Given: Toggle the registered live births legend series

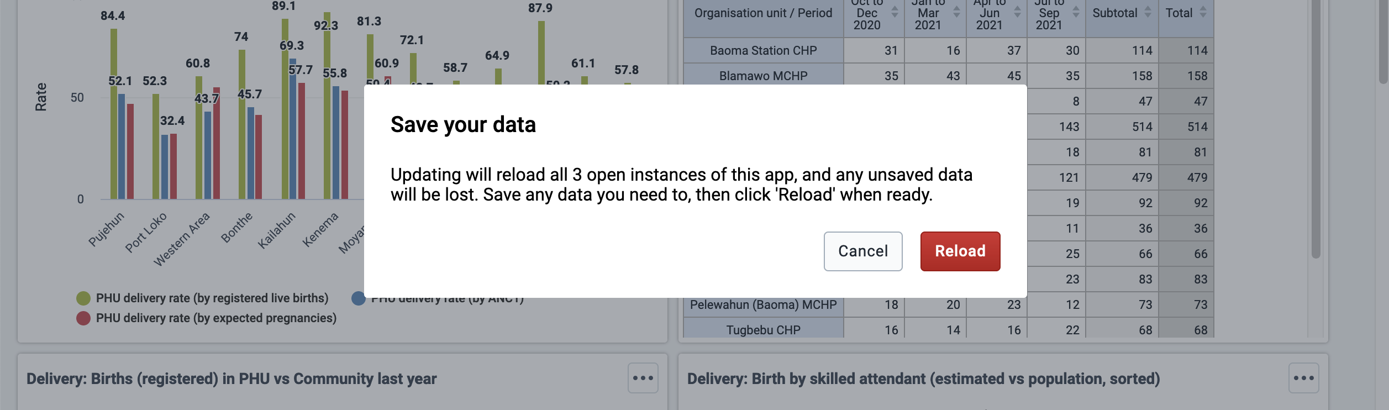Looking at the screenshot, I should point(212,297).
